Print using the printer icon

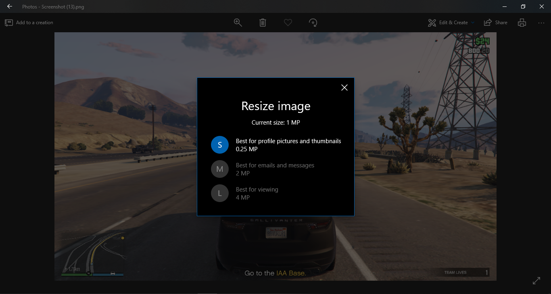[x=522, y=23]
